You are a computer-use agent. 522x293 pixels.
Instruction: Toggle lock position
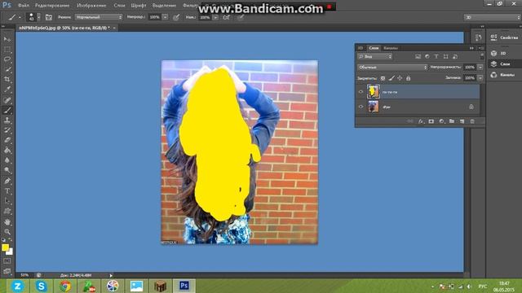(400, 78)
